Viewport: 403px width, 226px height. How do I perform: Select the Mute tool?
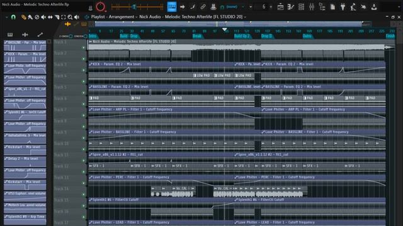[43, 17]
